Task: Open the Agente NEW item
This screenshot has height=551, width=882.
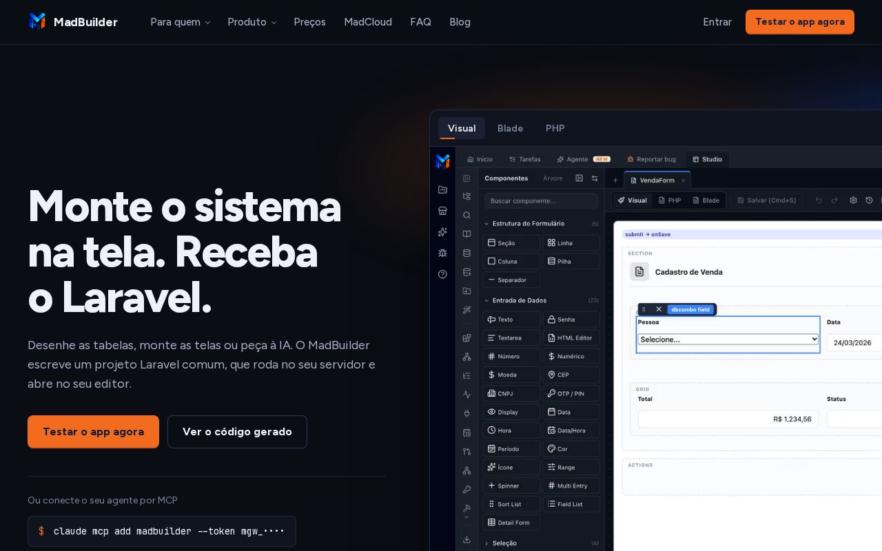Action: click(x=584, y=159)
